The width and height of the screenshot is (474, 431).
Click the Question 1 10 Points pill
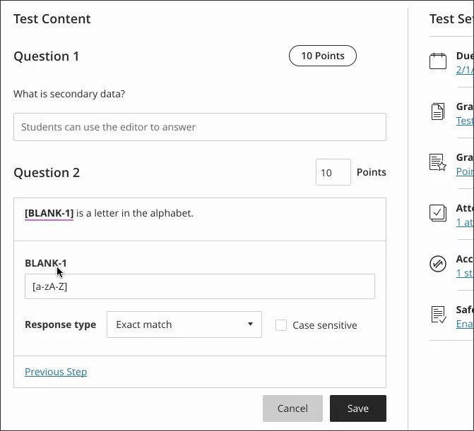[322, 56]
